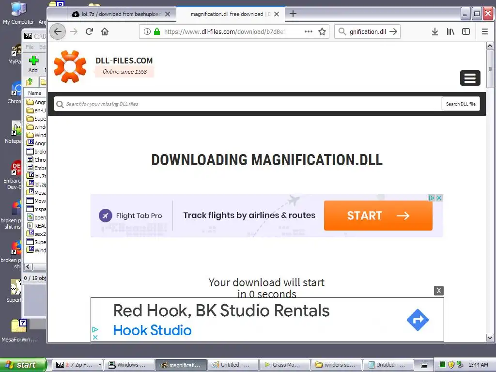Open the website hamburger menu button

click(470, 78)
